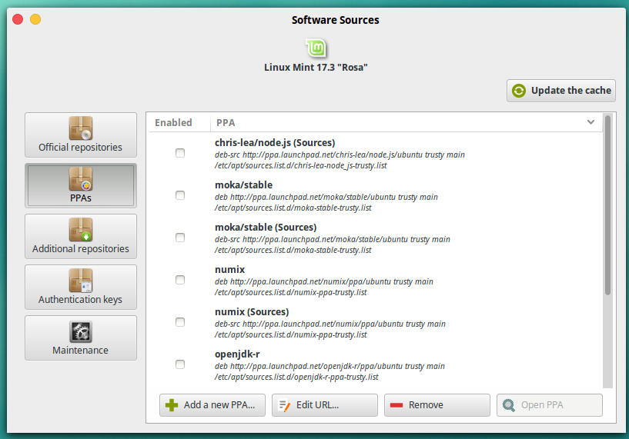
Task: Enable the moka/stable PPA checkbox
Action: coord(180,195)
